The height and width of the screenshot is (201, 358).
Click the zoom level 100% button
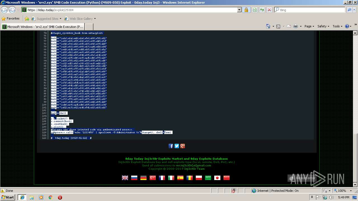pyautogui.click(x=340, y=191)
